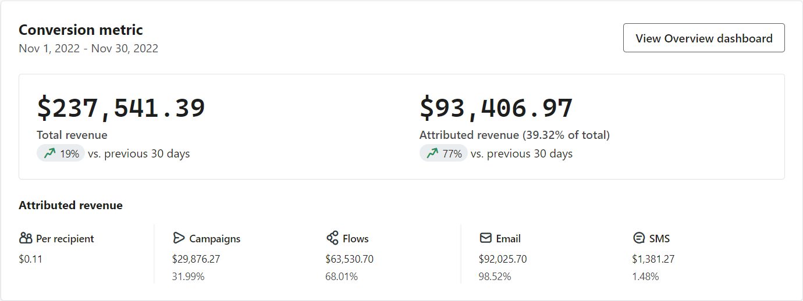Click the $1,381.27 SMS value

(653, 259)
